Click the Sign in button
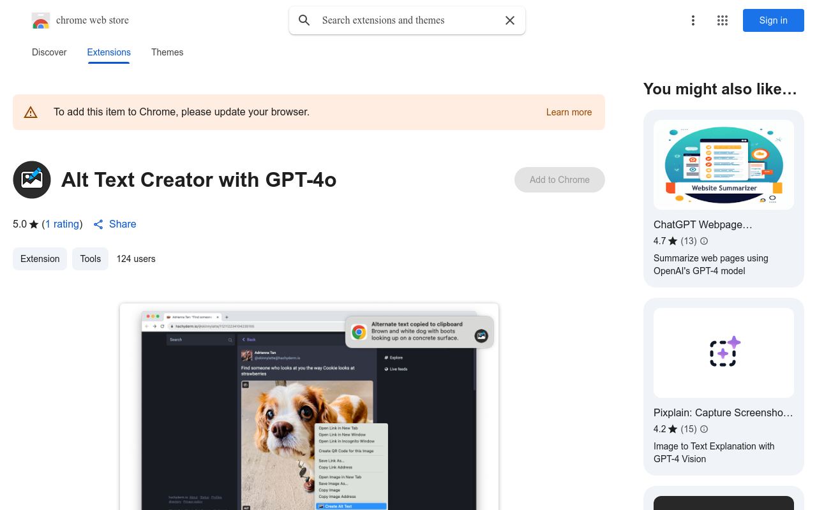The width and height of the screenshot is (817, 510). 774,20
